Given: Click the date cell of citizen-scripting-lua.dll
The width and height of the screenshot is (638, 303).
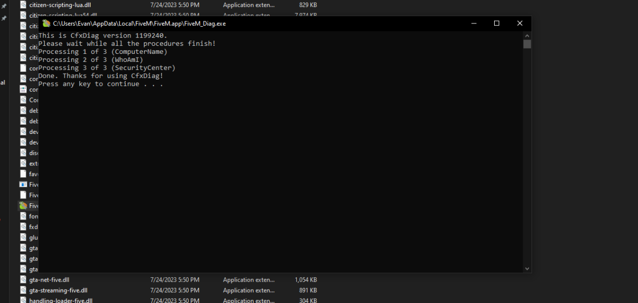Looking at the screenshot, I should coord(174,5).
